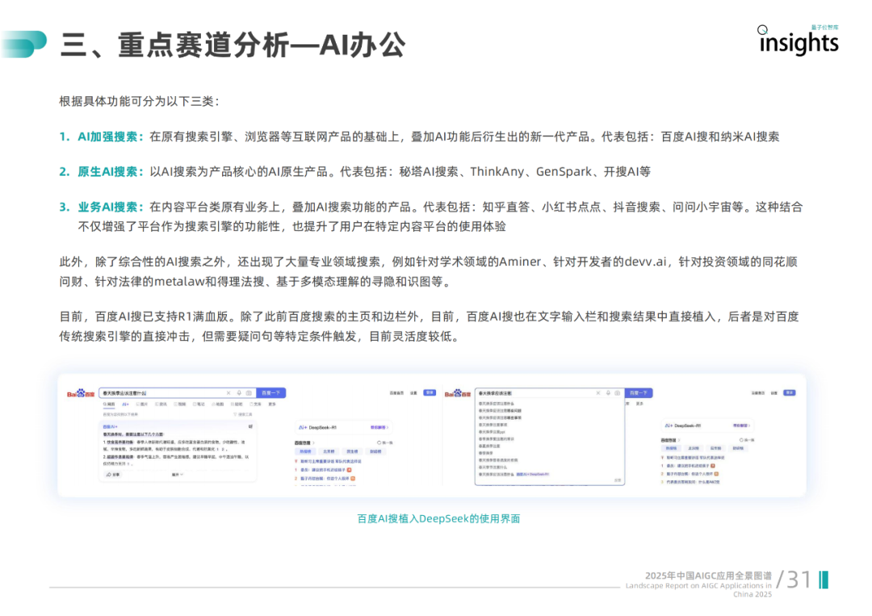Click 换一换 refresh in right hot-search panel
The height and width of the screenshot is (616, 872).
pyautogui.click(x=747, y=440)
